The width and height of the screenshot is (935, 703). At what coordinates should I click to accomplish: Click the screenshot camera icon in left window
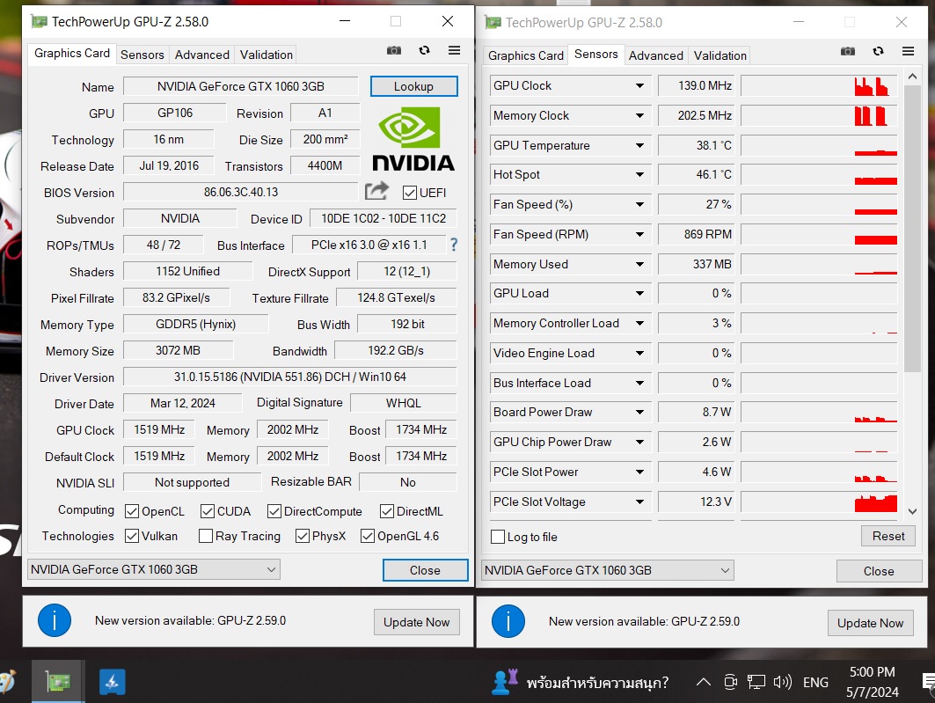pos(394,51)
